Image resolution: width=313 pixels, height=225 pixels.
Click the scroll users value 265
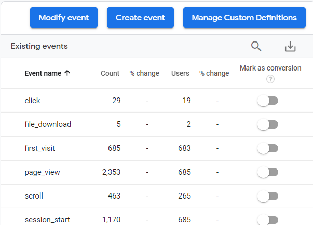coord(184,196)
